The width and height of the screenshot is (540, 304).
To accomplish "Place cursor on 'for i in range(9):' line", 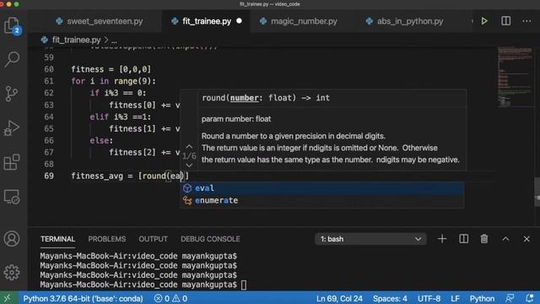I will coord(113,81).
